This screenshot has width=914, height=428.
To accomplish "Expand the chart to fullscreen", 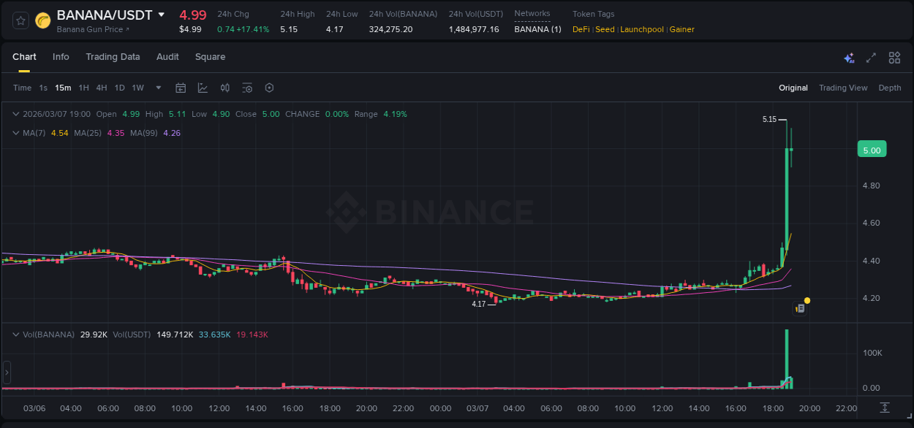I will click(870, 57).
